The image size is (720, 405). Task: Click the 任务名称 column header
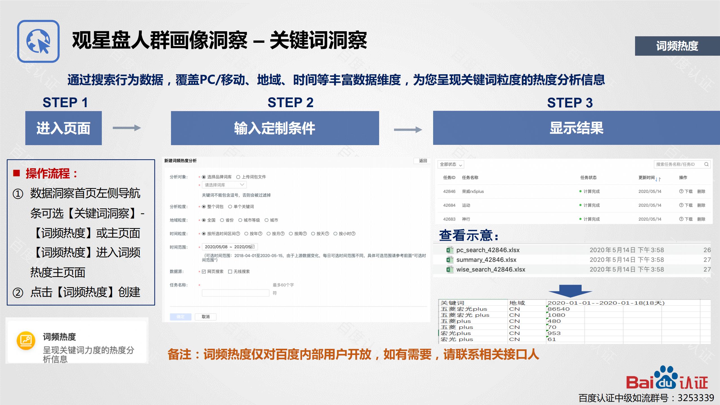[470, 177]
